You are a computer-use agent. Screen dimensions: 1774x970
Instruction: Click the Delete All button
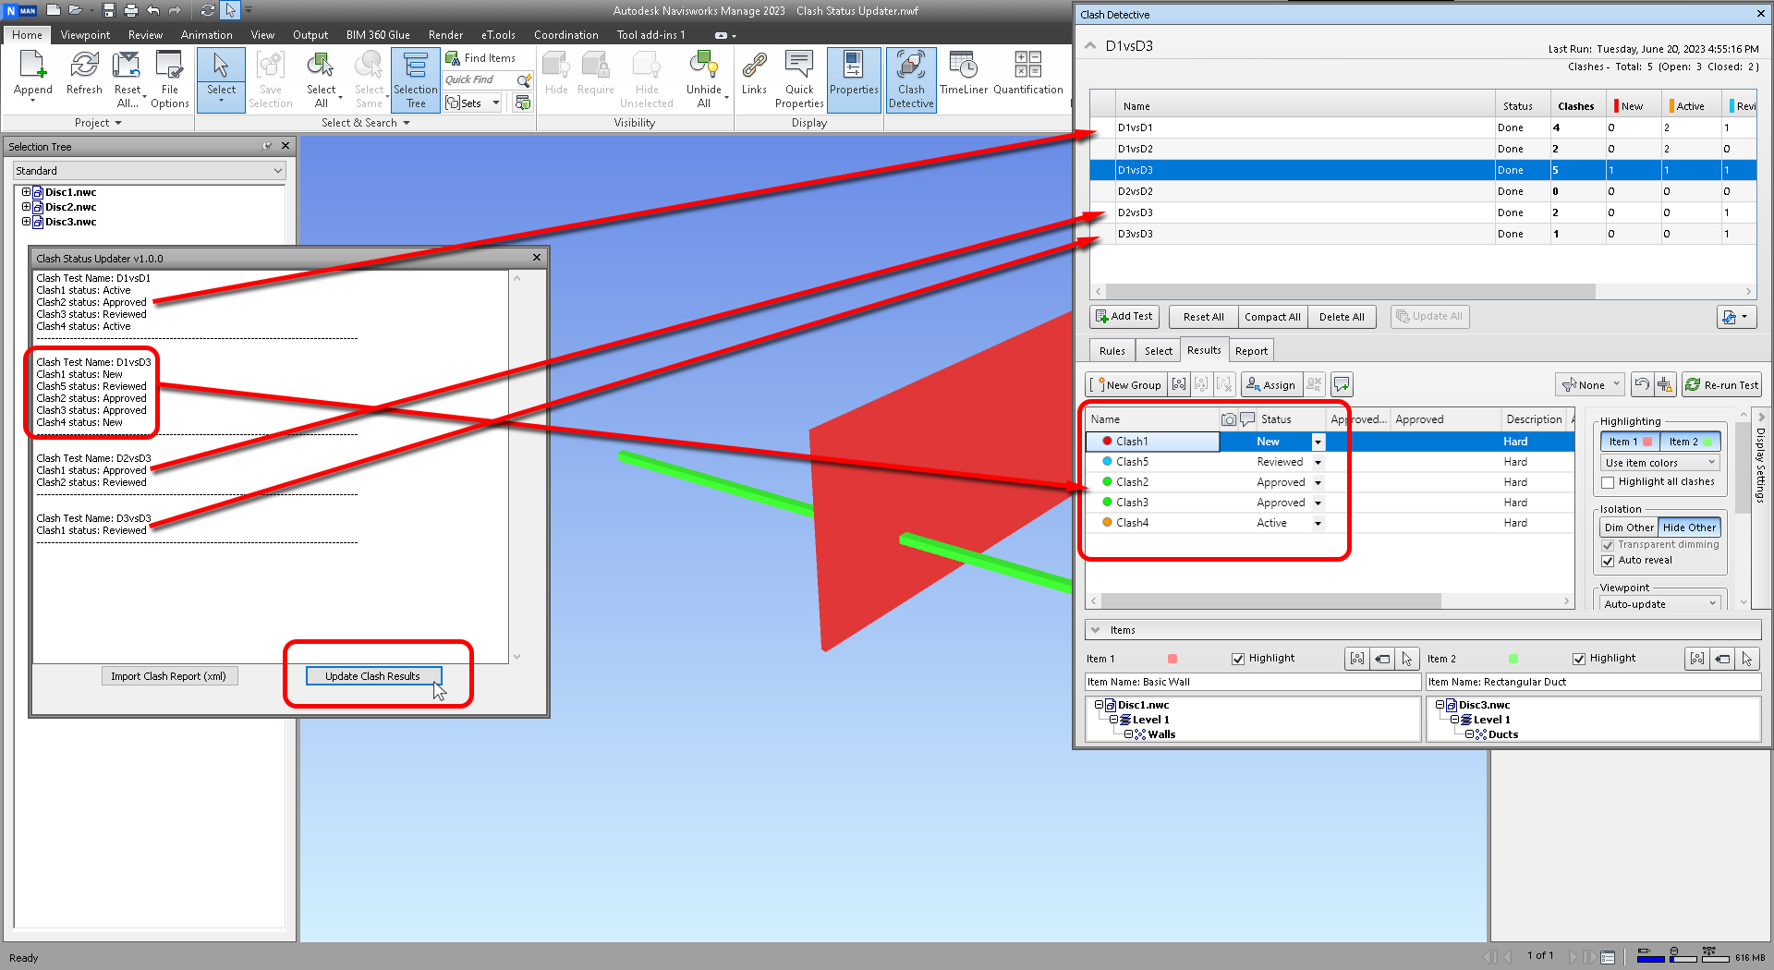click(1342, 317)
